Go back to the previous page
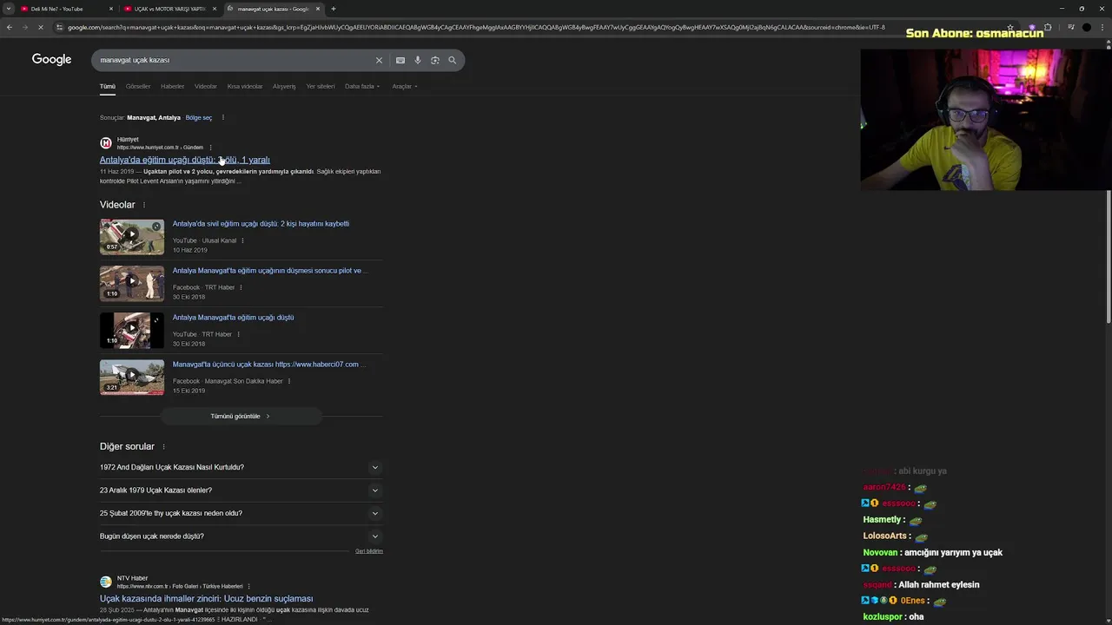 click(10, 27)
